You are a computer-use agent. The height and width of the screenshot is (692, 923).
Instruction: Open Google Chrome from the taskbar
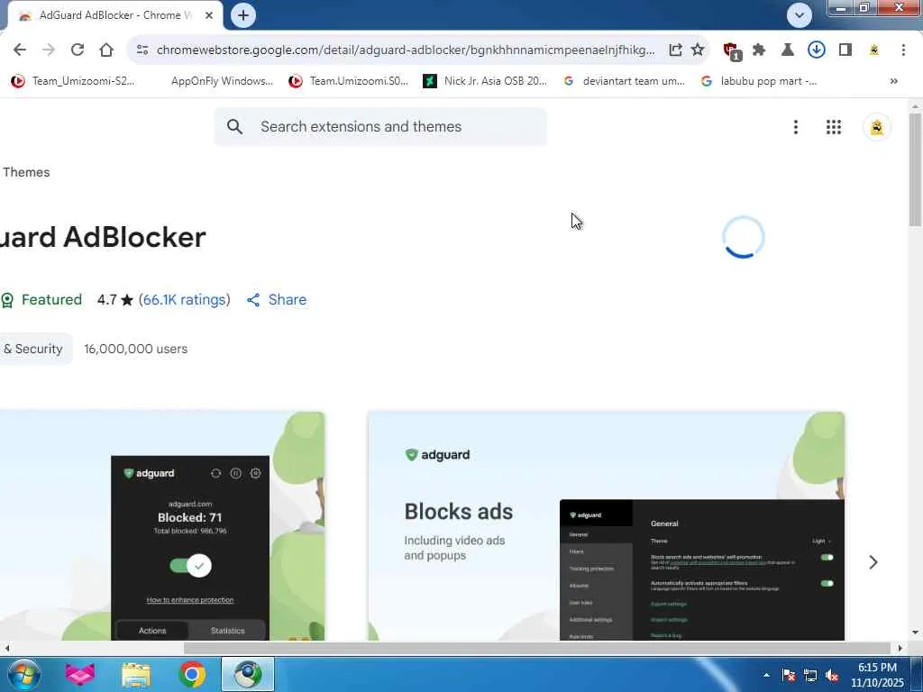(192, 674)
